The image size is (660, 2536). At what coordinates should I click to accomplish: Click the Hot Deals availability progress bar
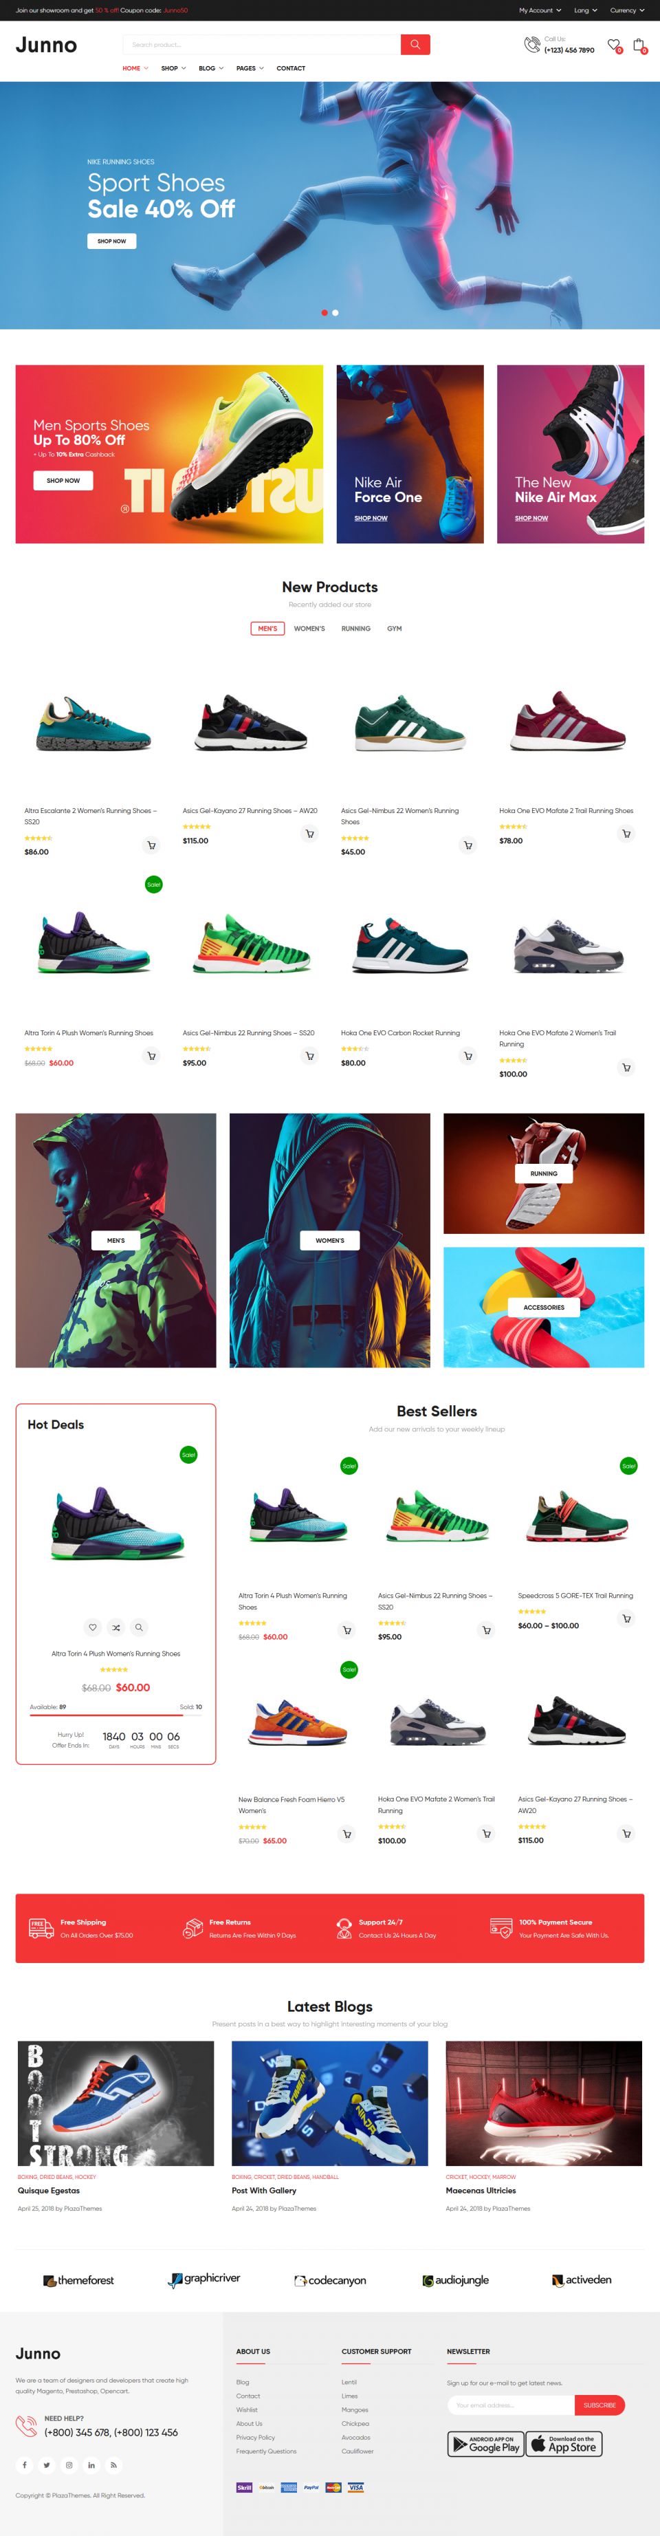point(116,1714)
